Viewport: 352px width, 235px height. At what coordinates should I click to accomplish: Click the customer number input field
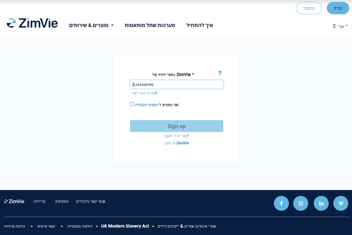coord(176,85)
